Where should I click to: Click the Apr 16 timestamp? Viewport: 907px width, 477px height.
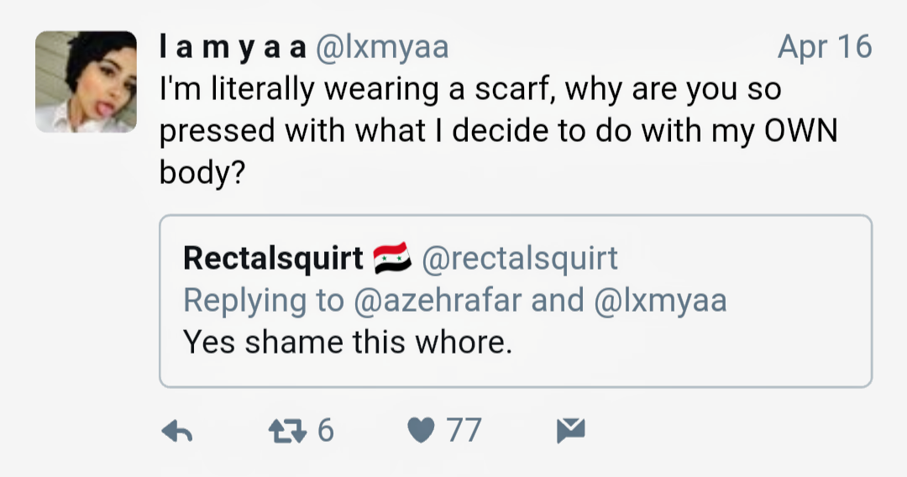(824, 47)
